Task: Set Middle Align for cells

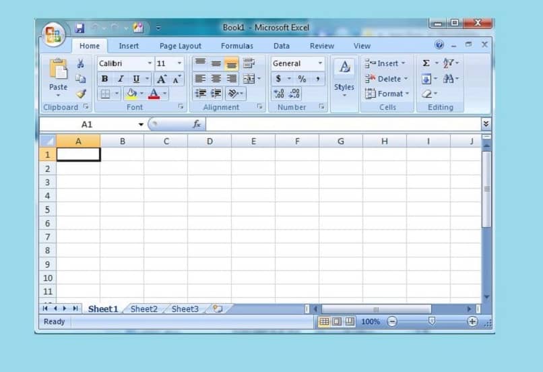Action: point(216,63)
